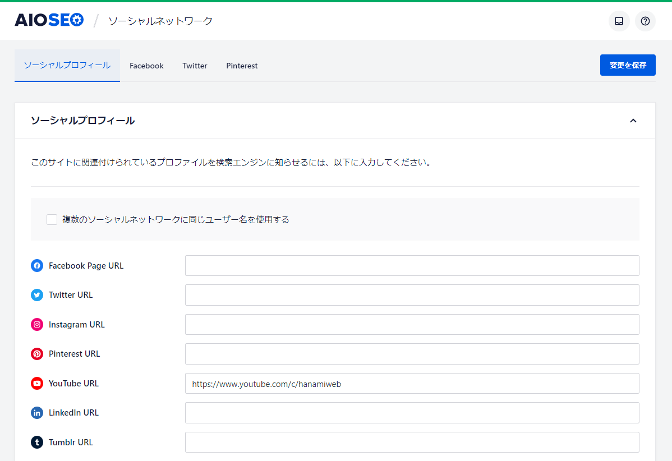Enable 複数のソーシャルネットワークに同じユーザー名を使用する checkbox
The height and width of the screenshot is (461, 672).
coord(52,219)
